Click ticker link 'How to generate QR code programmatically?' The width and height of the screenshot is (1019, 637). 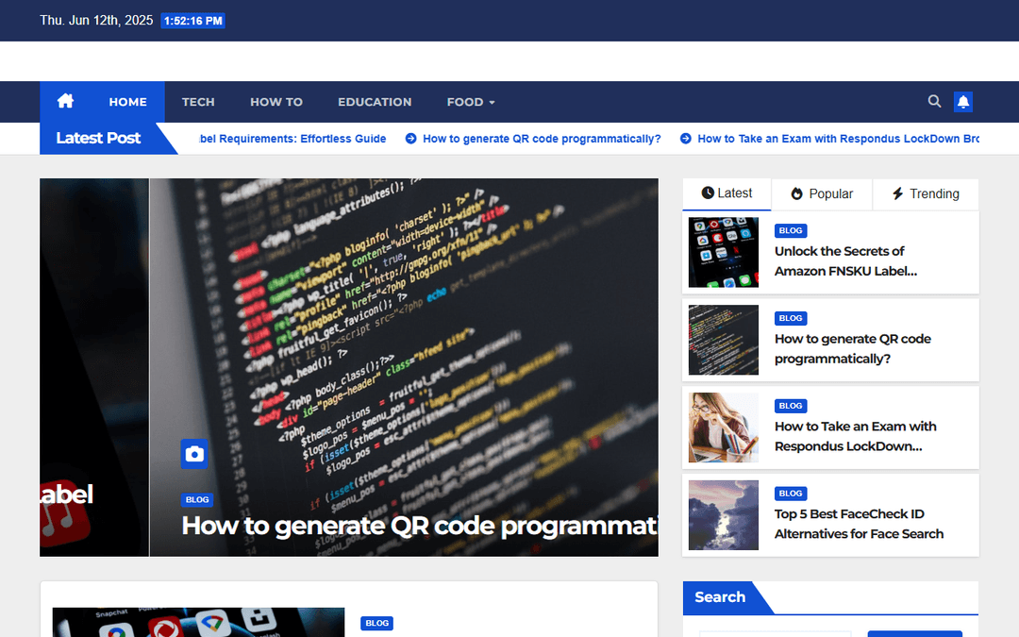point(542,139)
